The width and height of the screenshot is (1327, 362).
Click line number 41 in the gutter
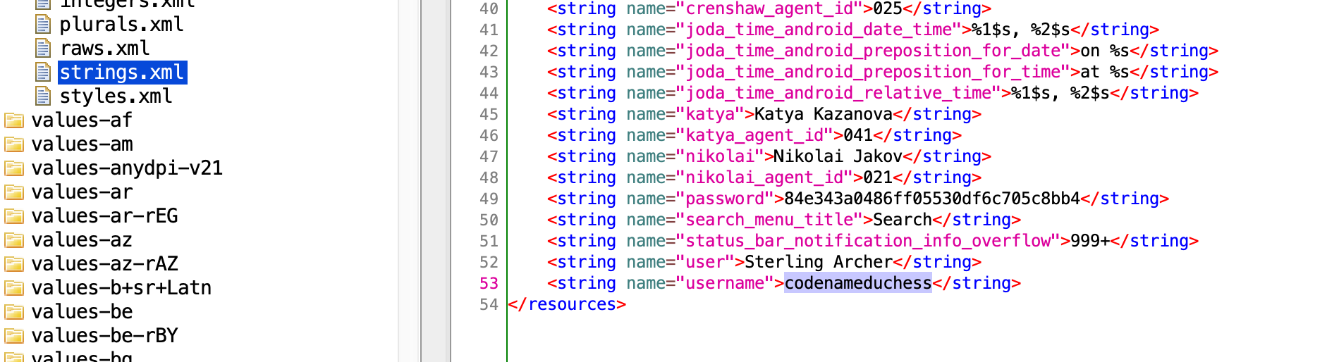pos(489,30)
